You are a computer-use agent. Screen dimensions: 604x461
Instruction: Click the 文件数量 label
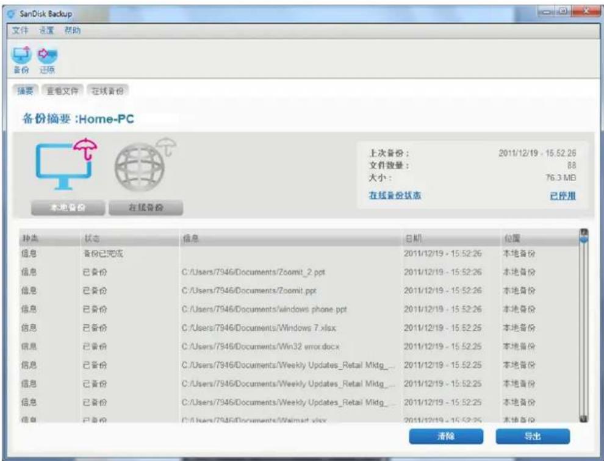(x=389, y=165)
